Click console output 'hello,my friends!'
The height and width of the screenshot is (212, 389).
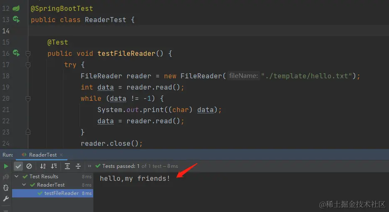pos(135,179)
